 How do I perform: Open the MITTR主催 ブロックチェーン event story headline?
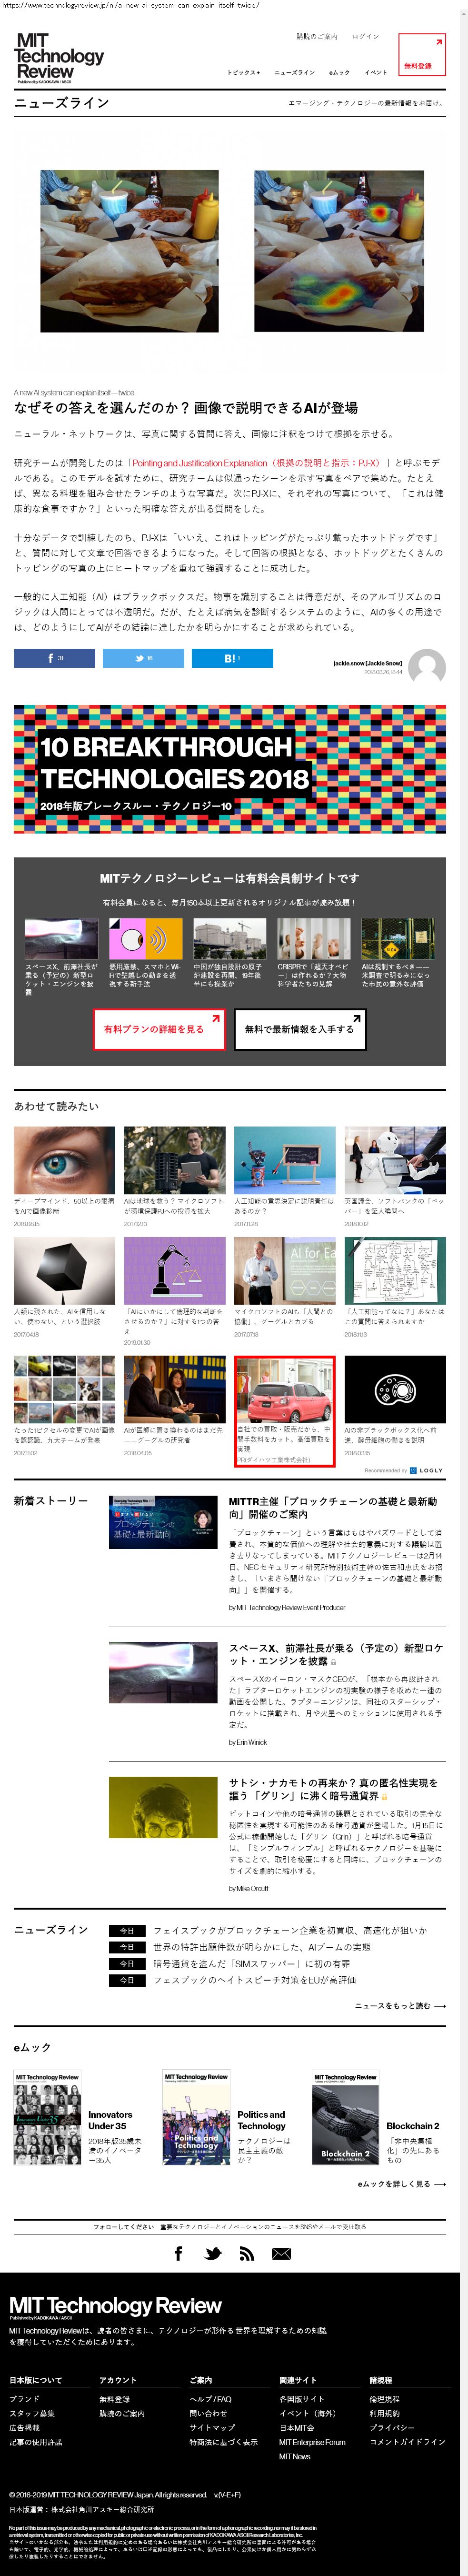[333, 1507]
